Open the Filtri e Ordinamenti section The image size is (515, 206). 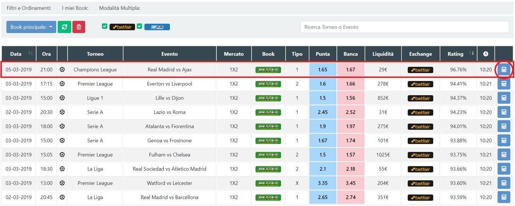29,8
